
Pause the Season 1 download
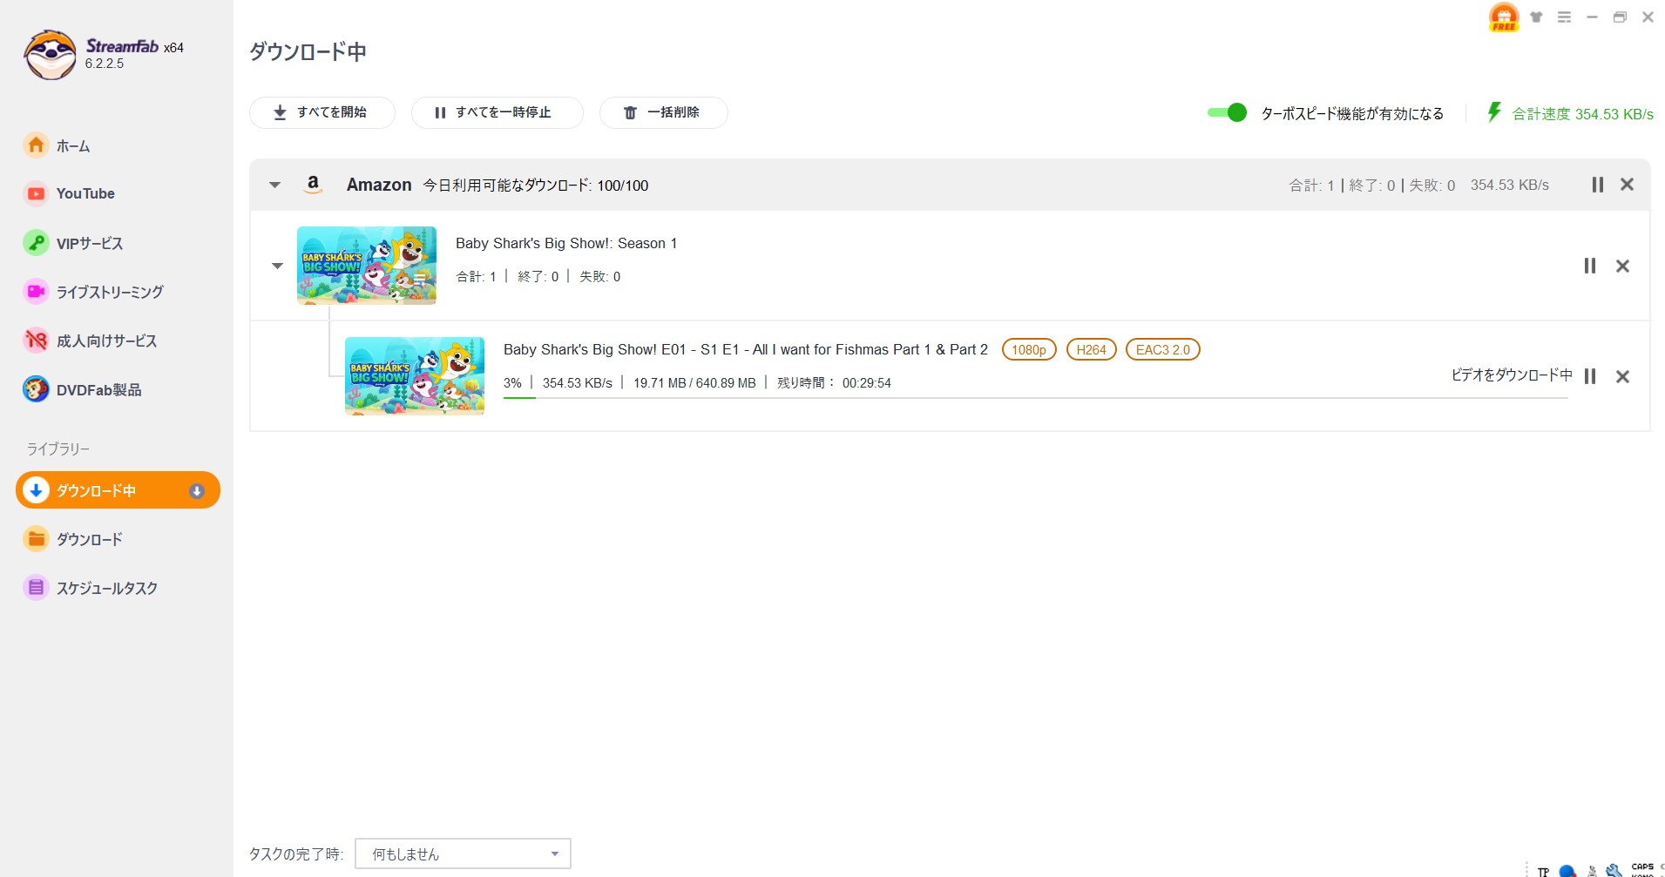[1589, 266]
